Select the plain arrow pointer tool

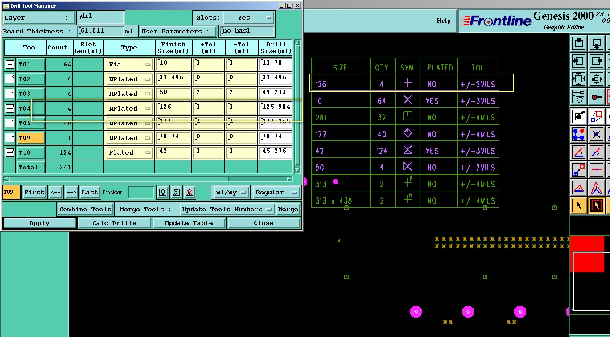point(579,205)
